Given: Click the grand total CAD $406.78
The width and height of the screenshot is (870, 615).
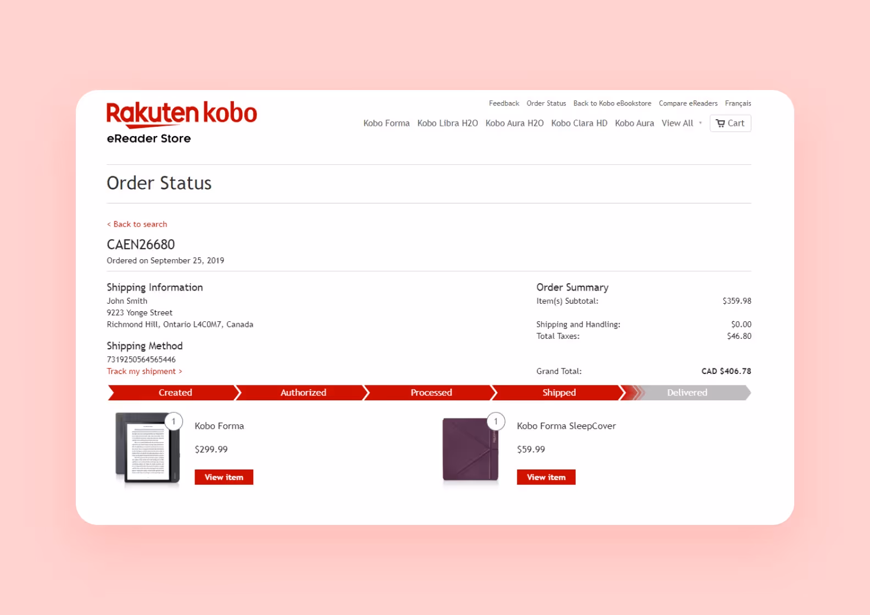Looking at the screenshot, I should (x=726, y=371).
